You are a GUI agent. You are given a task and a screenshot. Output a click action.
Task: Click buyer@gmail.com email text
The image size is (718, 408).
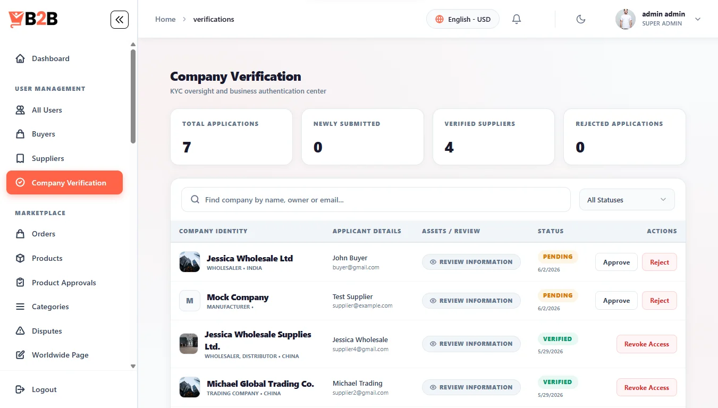pyautogui.click(x=356, y=267)
